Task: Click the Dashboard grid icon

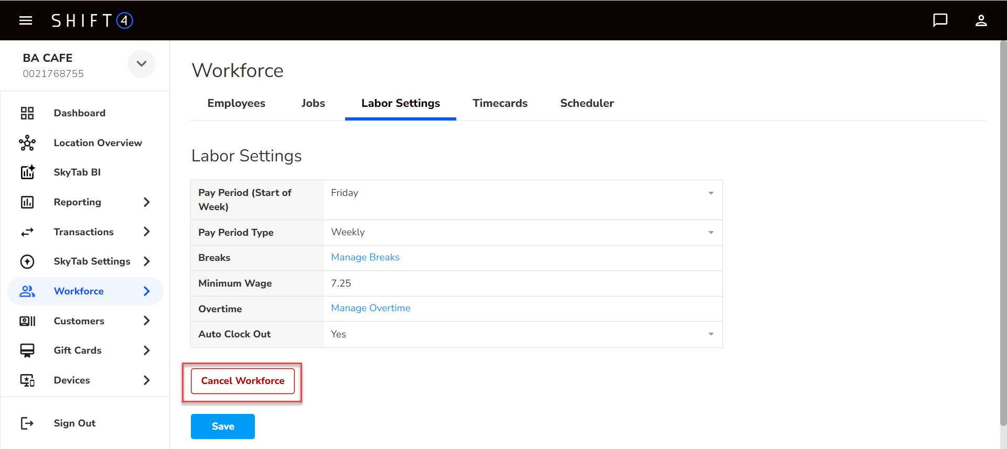Action: click(27, 113)
